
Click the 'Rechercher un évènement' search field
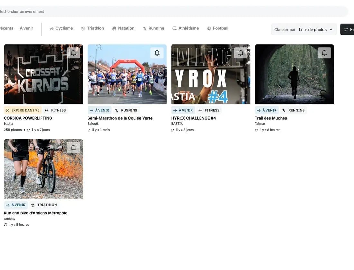(174, 12)
